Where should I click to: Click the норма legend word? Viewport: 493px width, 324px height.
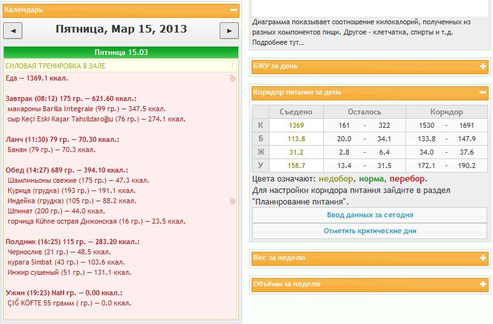point(371,179)
